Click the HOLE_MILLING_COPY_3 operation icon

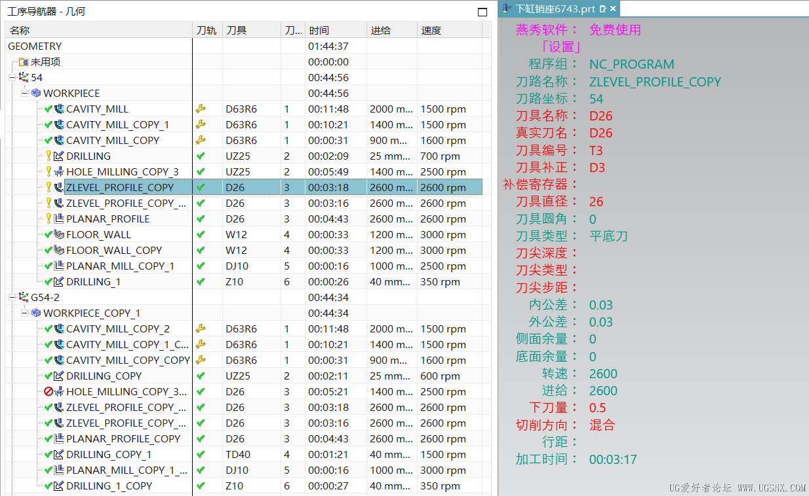pos(59,172)
